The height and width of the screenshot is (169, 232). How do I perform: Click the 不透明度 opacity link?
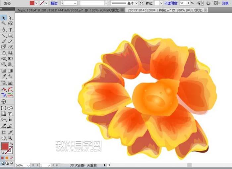point(171,3)
